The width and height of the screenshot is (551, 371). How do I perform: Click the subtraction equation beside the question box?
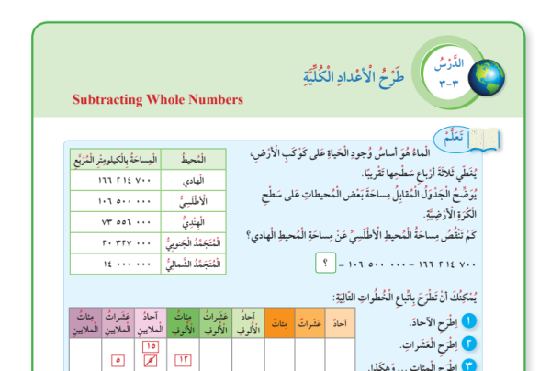pos(407,264)
